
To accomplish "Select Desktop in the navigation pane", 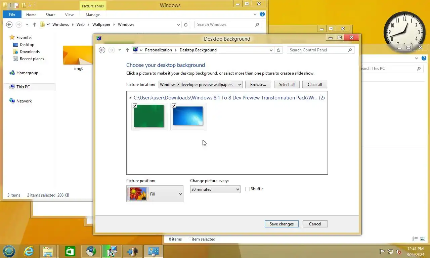I will (27, 45).
